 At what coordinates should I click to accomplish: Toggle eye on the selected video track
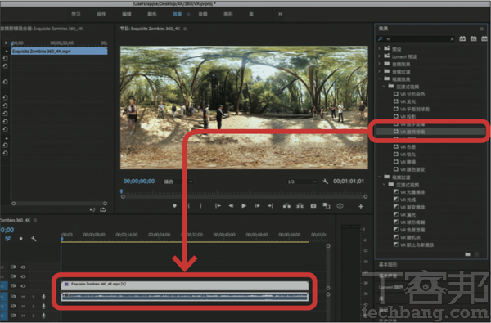[23, 285]
